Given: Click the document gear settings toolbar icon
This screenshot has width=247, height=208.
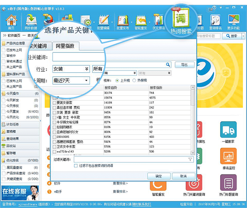Looking at the screenshot, I should click(86, 20).
